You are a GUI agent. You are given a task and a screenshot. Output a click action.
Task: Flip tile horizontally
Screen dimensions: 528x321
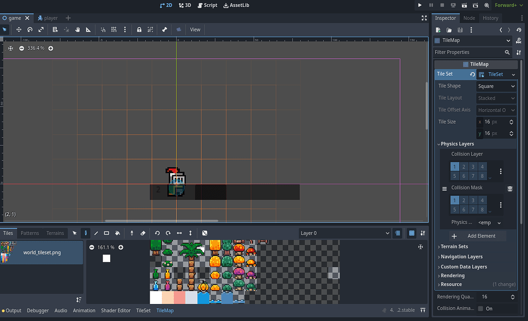click(179, 233)
